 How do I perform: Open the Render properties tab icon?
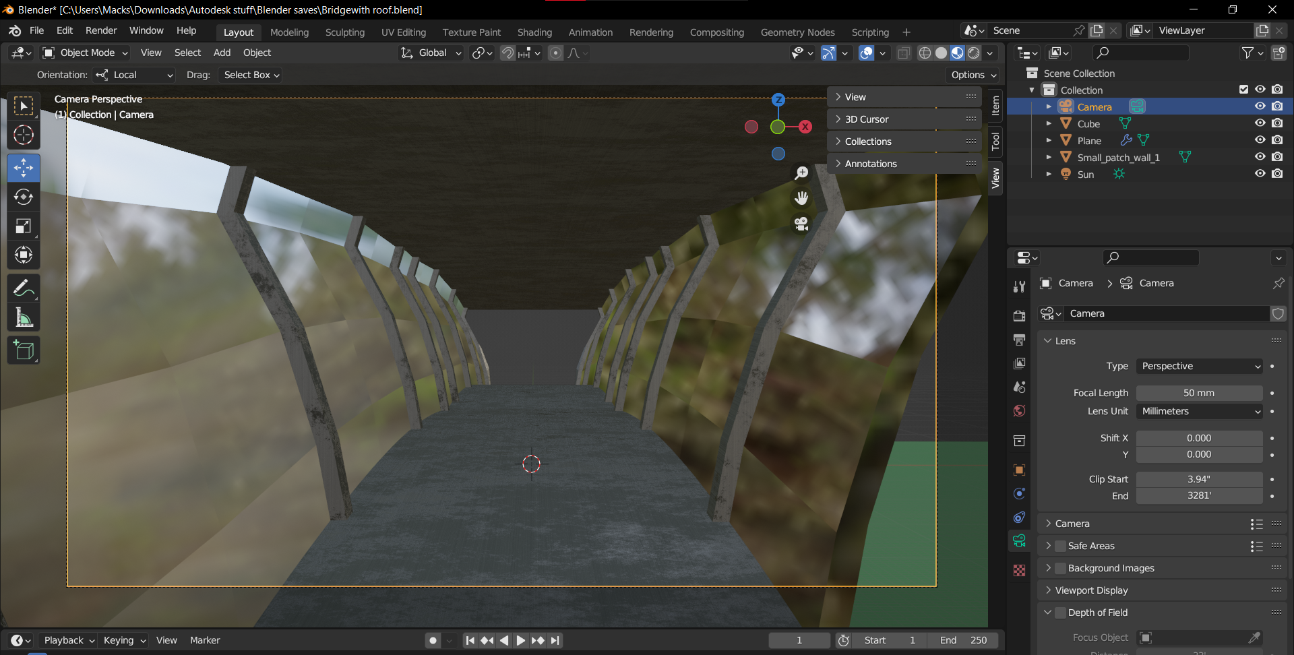click(x=1019, y=315)
